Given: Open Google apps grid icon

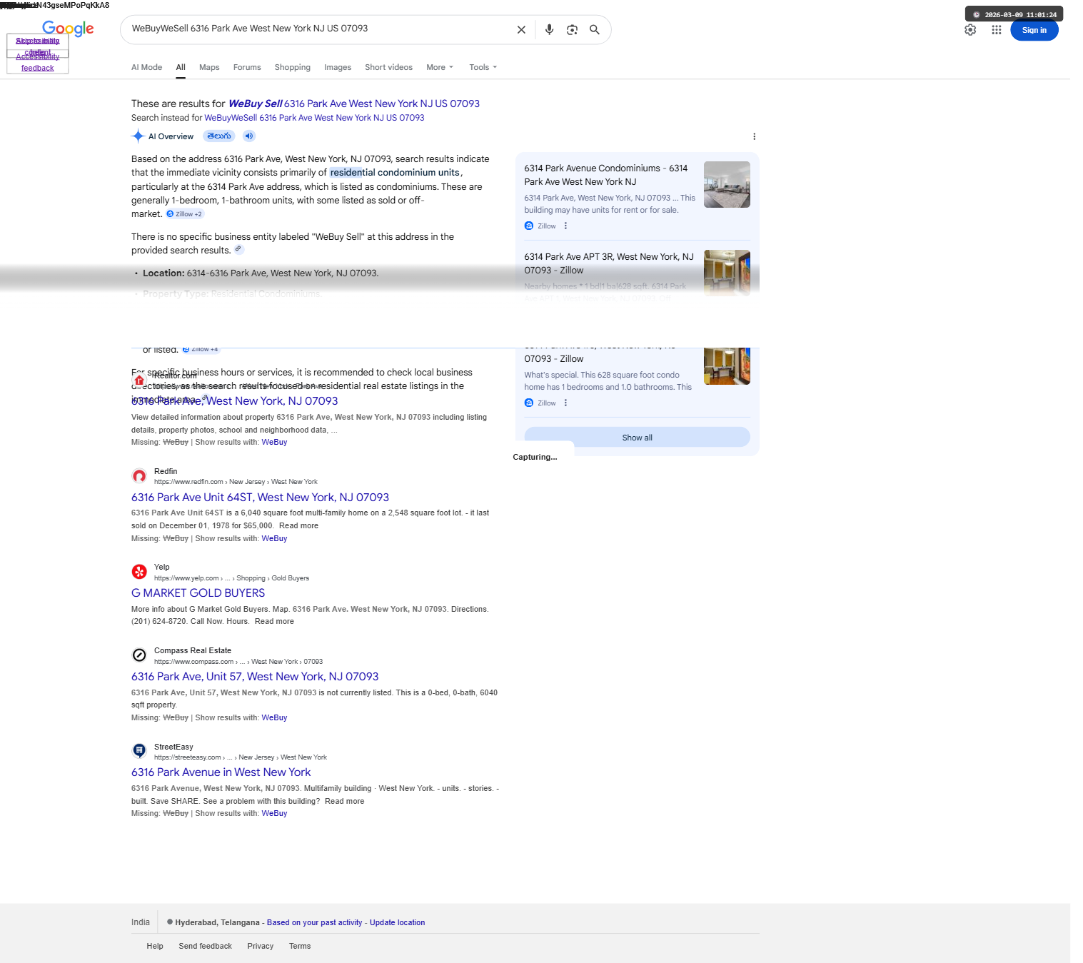Looking at the screenshot, I should 996,30.
